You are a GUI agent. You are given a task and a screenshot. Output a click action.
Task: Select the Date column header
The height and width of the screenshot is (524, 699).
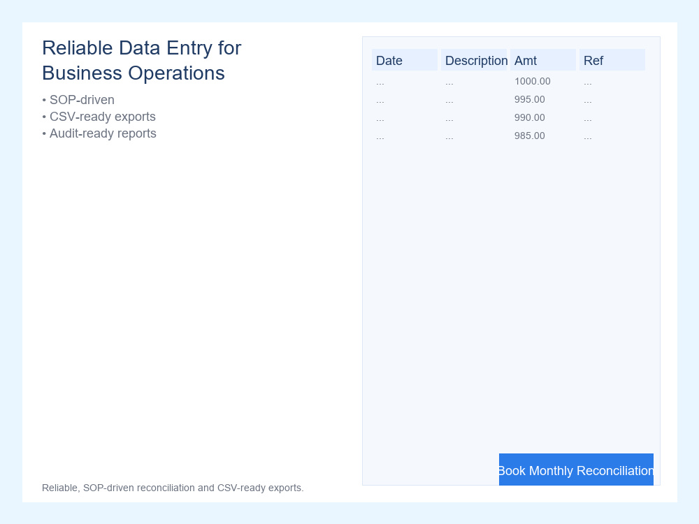405,60
